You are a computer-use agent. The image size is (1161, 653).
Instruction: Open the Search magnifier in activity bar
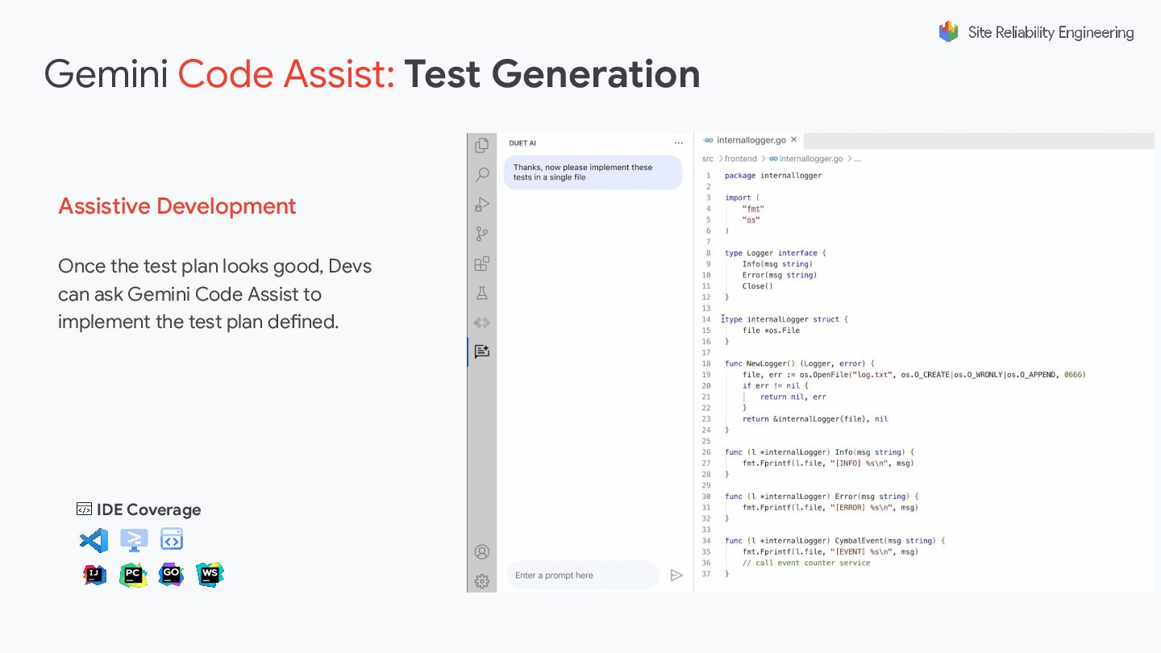pos(482,174)
